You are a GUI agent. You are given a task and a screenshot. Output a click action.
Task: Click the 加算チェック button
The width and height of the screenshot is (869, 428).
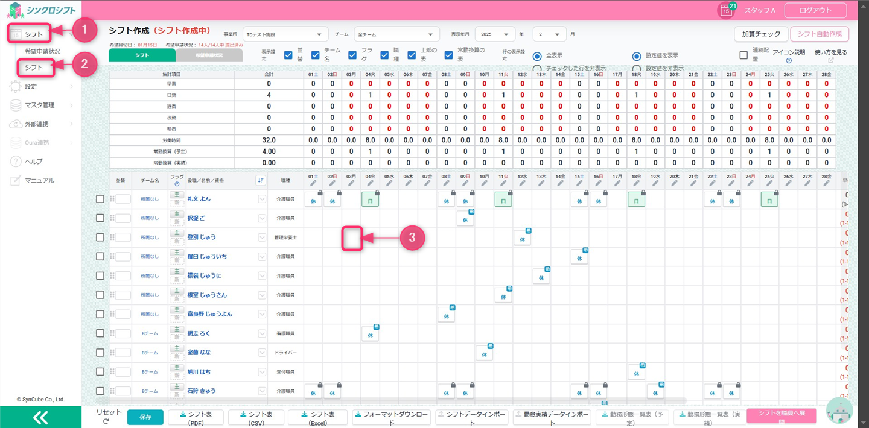pyautogui.click(x=761, y=34)
